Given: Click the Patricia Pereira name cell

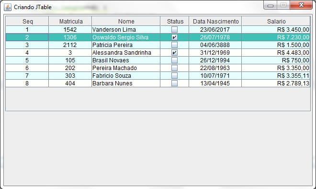Looking at the screenshot, I should (126, 45).
